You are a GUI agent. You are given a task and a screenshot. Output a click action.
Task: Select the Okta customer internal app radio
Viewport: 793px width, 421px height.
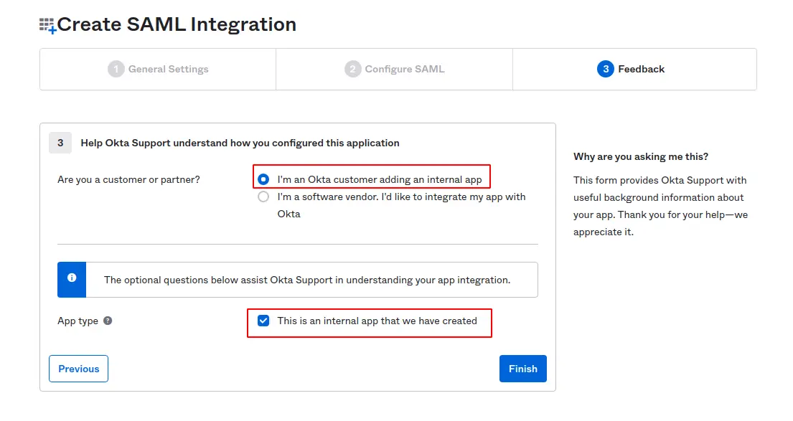[263, 179]
